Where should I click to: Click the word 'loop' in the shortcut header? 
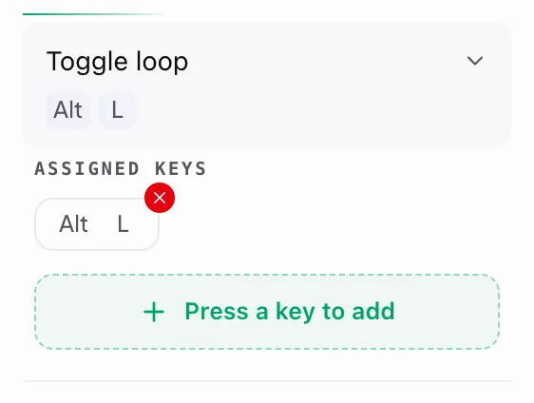pos(162,62)
